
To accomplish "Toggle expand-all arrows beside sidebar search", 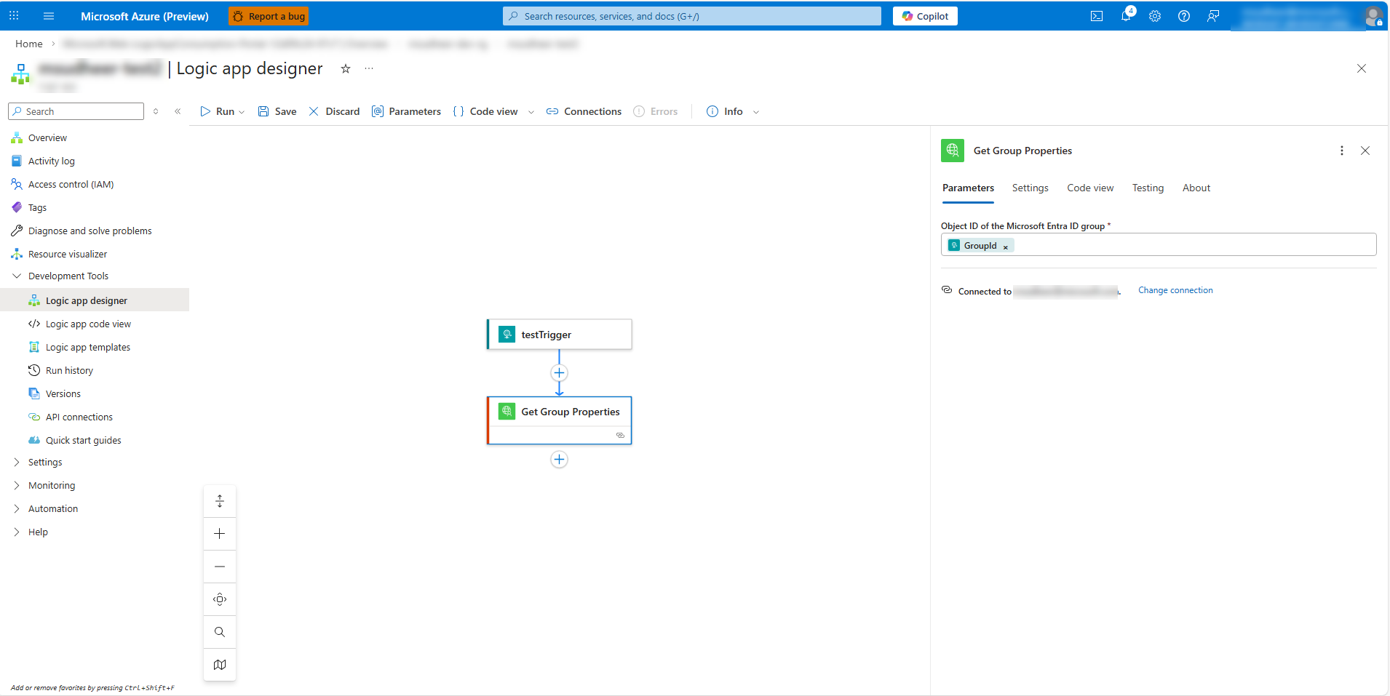I will [156, 111].
